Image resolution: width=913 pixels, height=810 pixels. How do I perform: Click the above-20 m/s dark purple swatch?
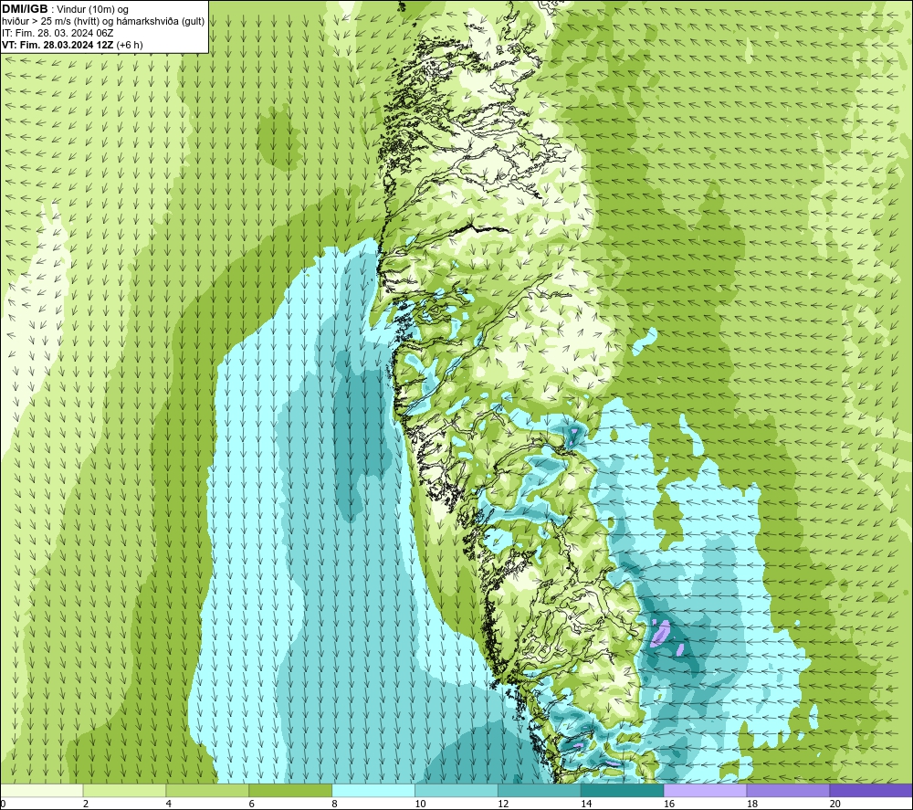click(871, 790)
